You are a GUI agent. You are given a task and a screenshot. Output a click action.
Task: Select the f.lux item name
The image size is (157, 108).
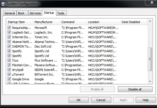[x=15, y=60]
